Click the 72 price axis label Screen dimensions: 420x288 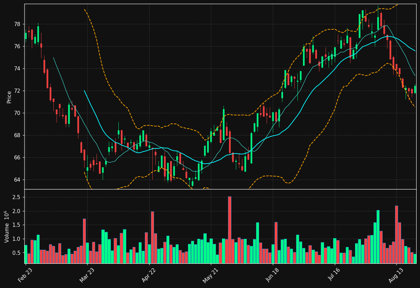click(x=17, y=91)
